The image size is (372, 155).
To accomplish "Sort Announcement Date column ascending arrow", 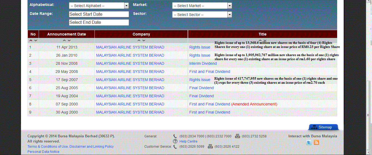I will [64, 40].
